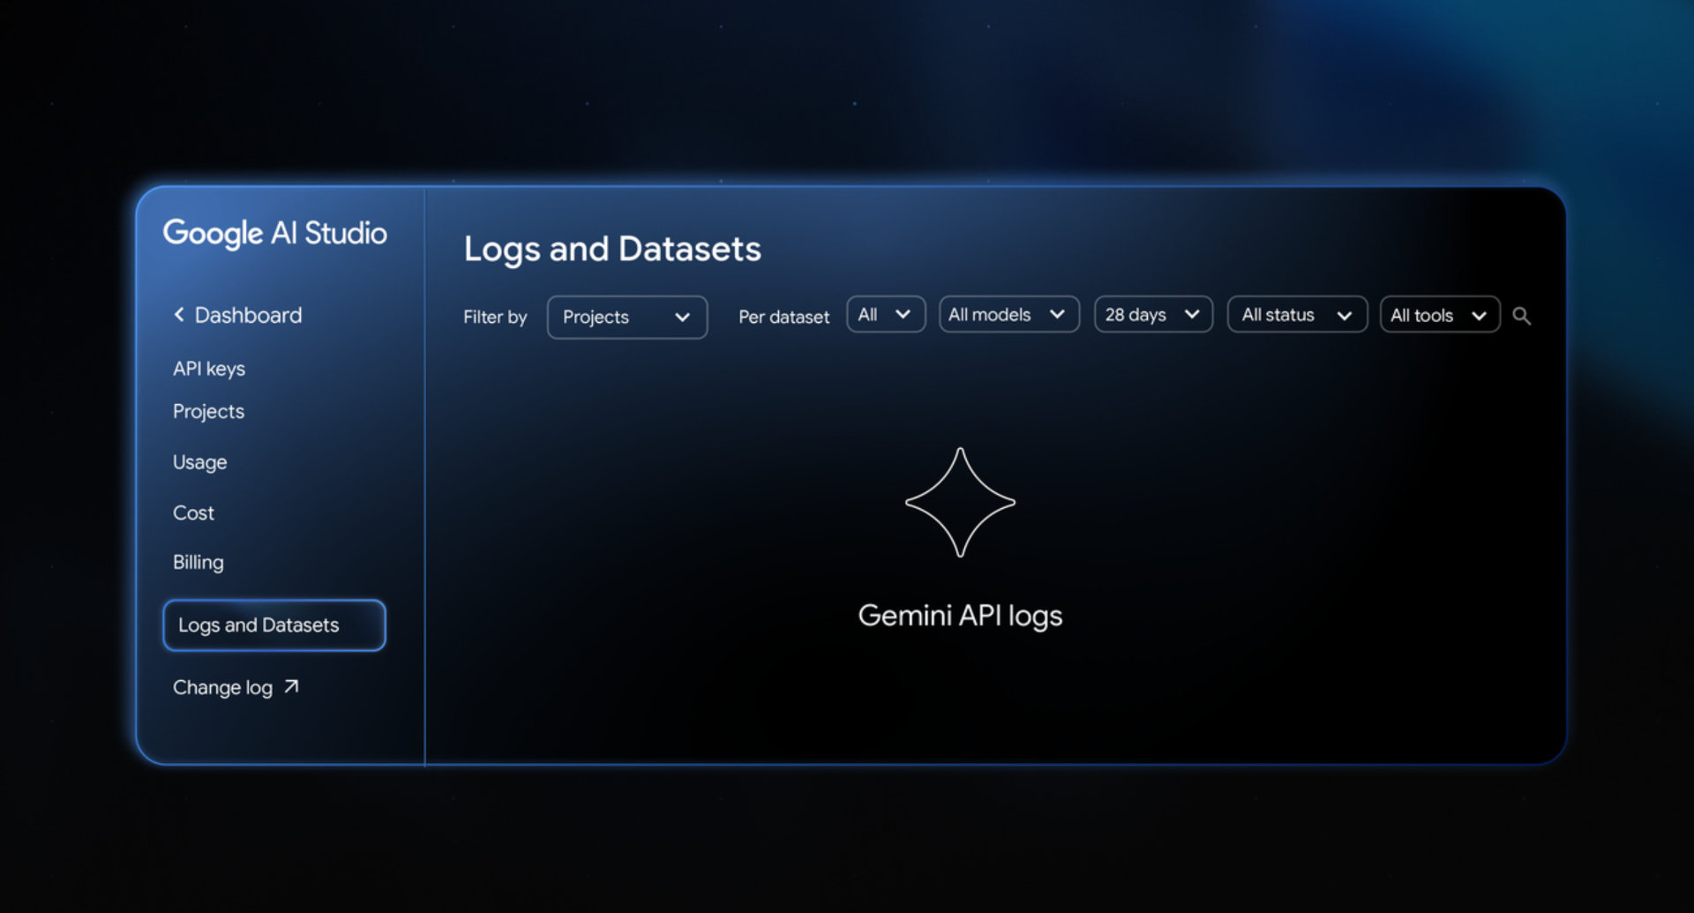Open API keys in the sidebar

(x=209, y=369)
